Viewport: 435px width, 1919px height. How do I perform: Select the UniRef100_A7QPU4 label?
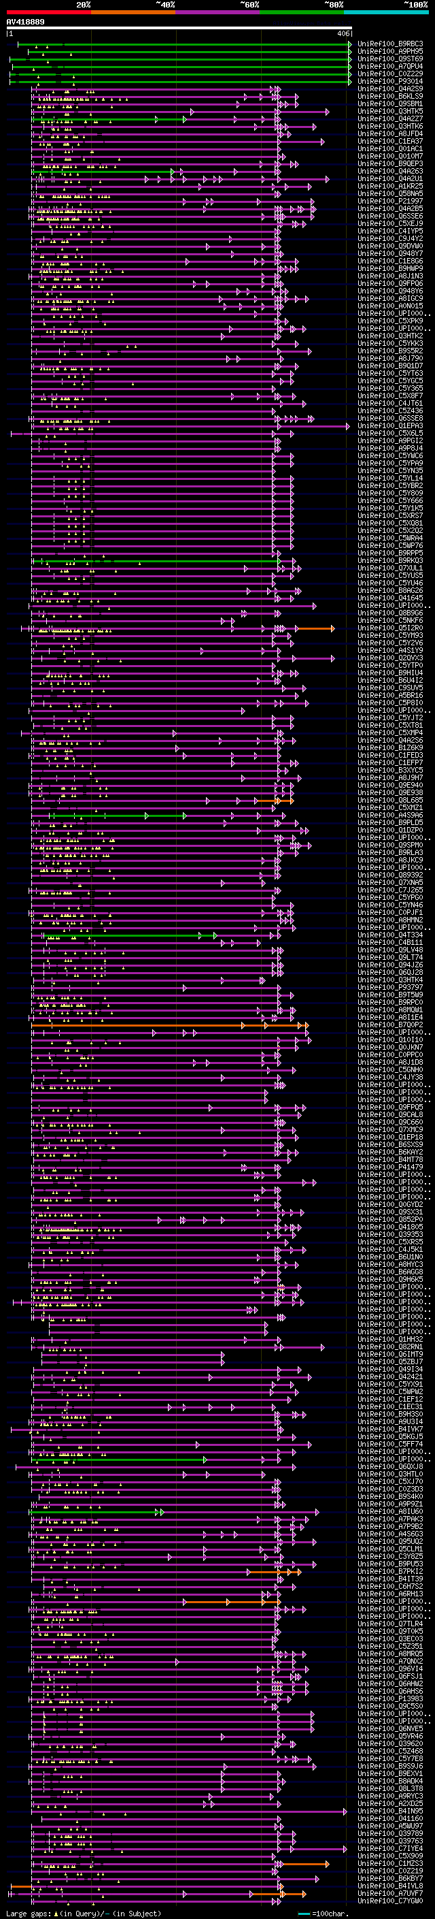(390, 66)
